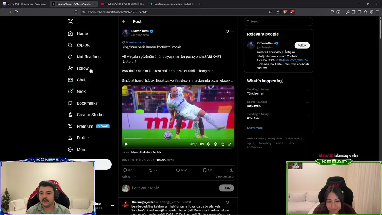
Task: Open more options for #ANTvFB trend
Action: (x=308, y=102)
